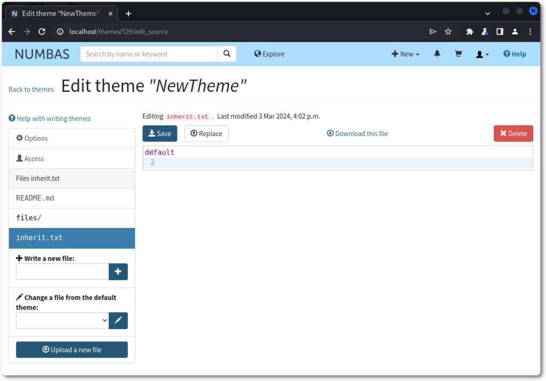Open browser extensions puzzle icon
This screenshot has width=546, height=381.
tap(470, 31)
